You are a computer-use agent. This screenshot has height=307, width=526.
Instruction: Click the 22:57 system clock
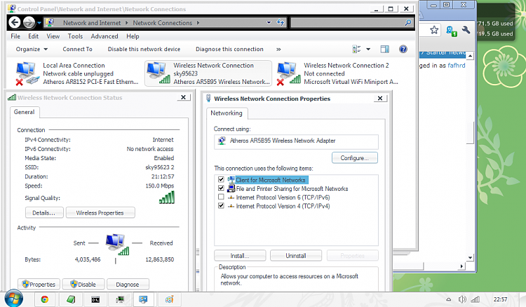click(500, 299)
